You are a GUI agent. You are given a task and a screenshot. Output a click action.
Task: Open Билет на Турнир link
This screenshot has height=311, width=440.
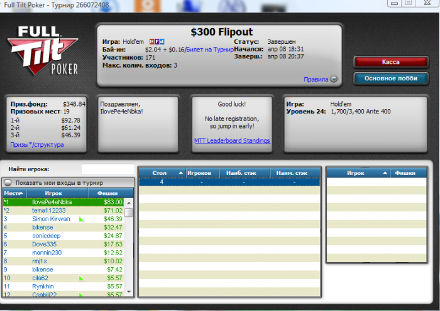(x=209, y=50)
